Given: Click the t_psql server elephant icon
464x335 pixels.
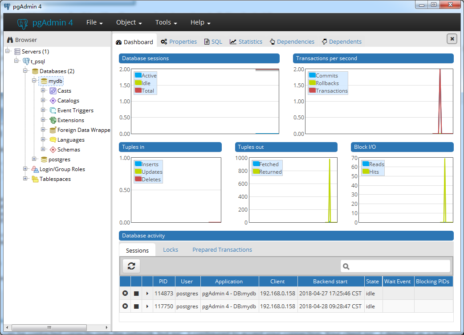Looking at the screenshot, I should pyautogui.click(x=26, y=61).
